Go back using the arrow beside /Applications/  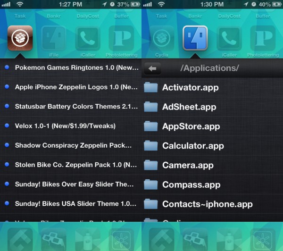pyautogui.click(x=152, y=68)
